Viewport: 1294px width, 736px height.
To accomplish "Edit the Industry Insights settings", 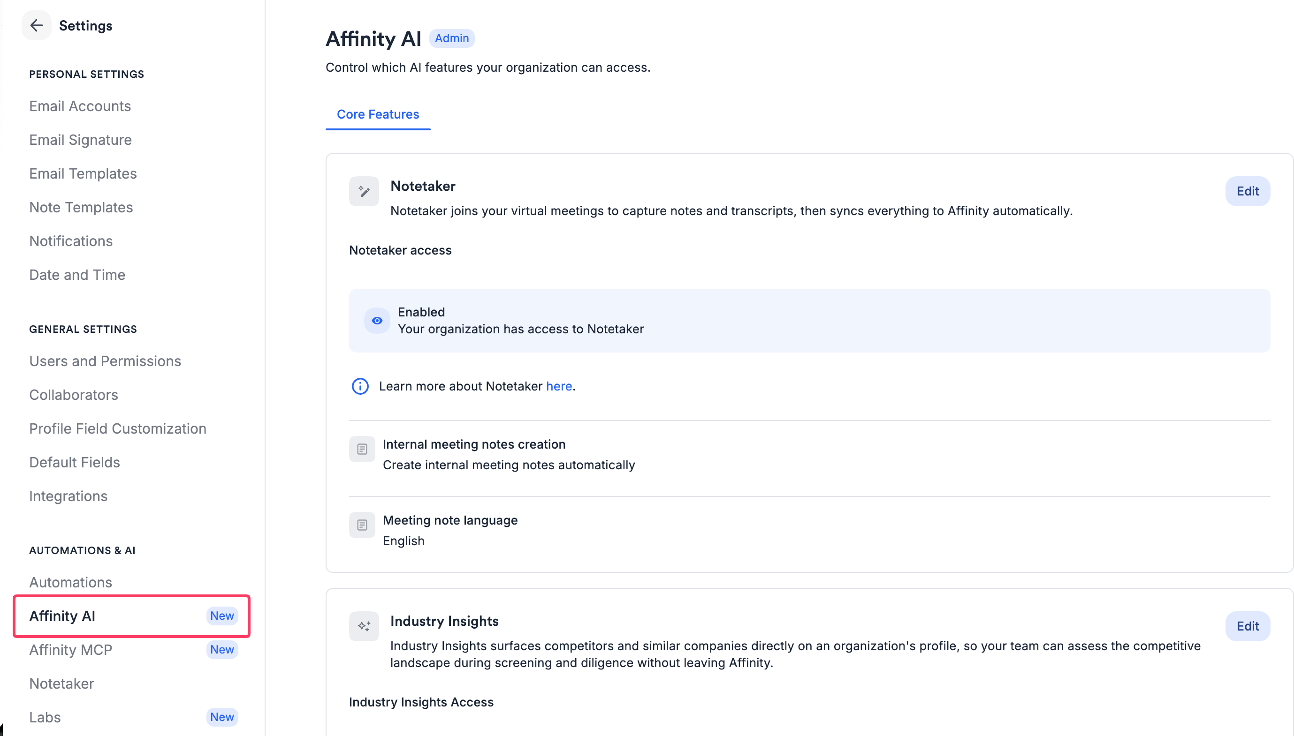I will point(1247,626).
